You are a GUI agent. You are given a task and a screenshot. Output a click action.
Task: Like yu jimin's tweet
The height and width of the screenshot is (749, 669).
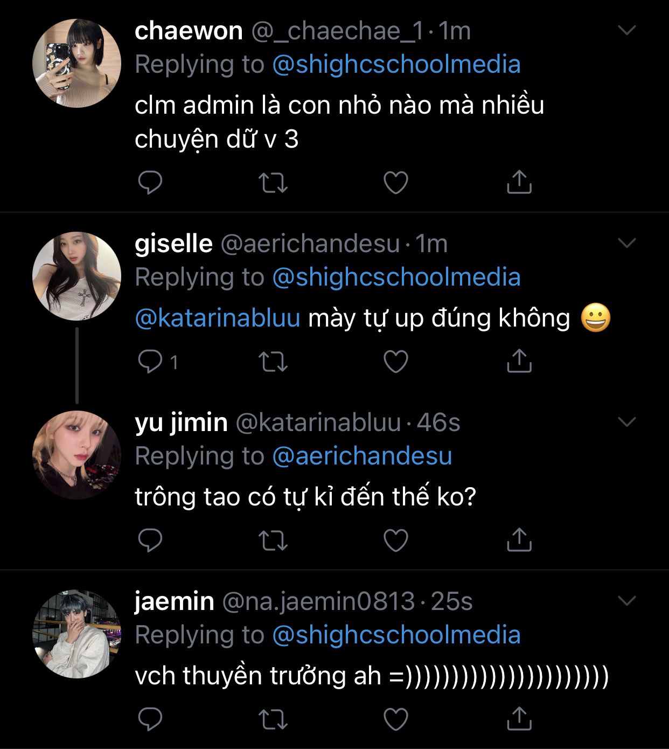pos(396,540)
